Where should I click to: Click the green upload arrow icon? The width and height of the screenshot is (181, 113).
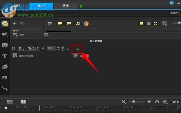pos(81,6)
